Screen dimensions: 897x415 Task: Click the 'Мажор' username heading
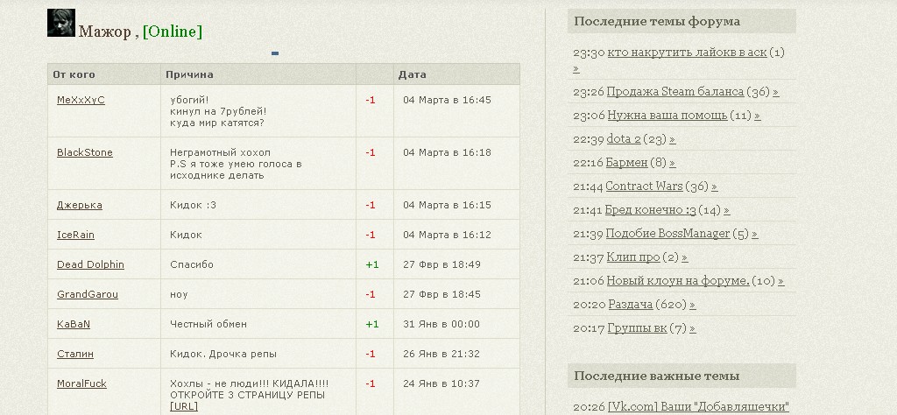[105, 32]
